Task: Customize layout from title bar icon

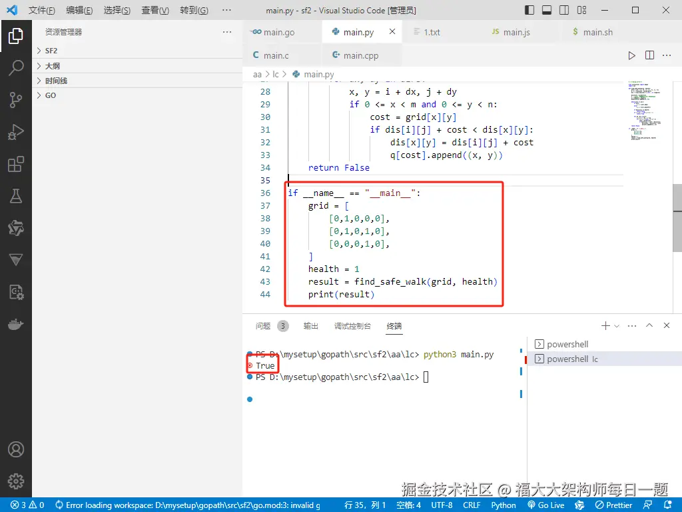Action: coord(581,10)
